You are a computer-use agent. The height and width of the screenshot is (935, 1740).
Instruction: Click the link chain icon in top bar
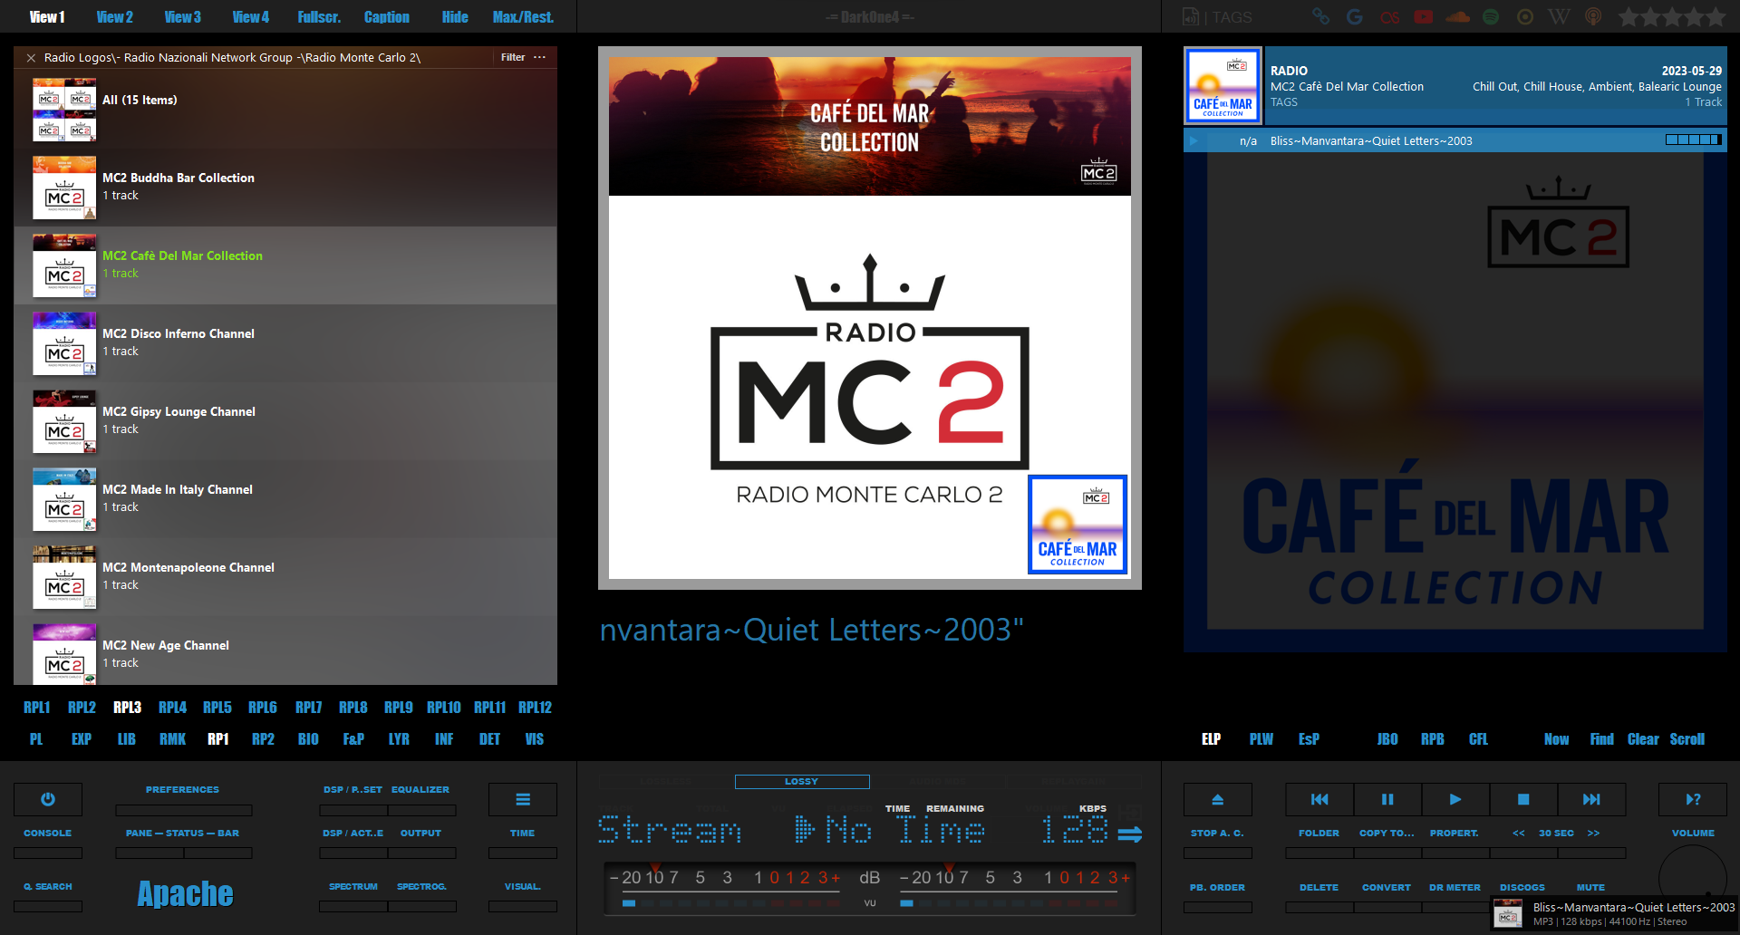(x=1321, y=16)
